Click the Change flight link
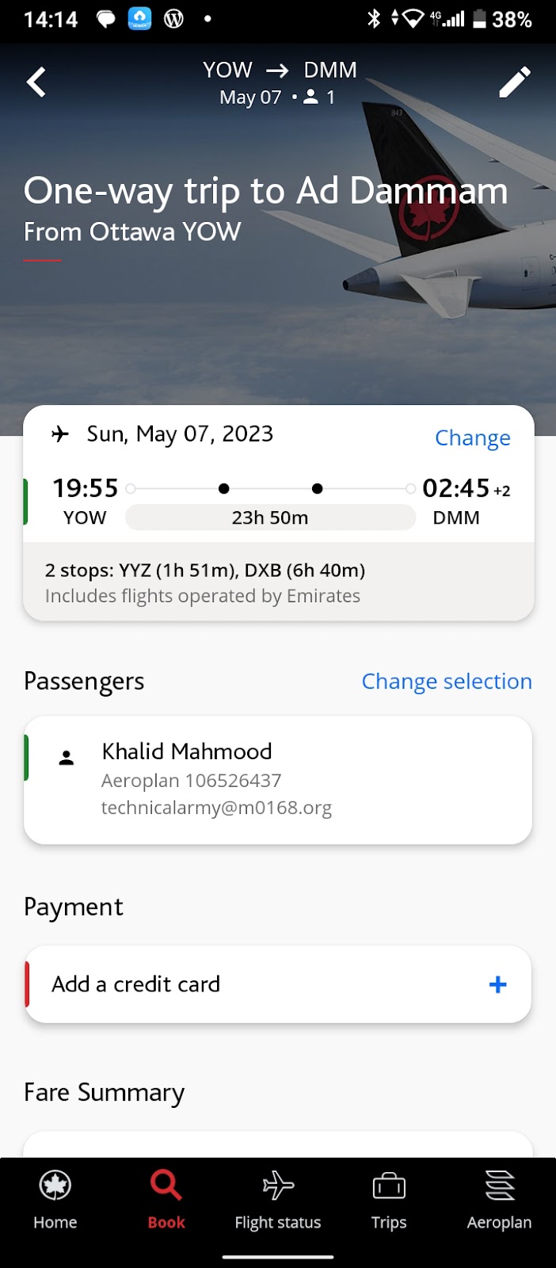The image size is (556, 1268). point(472,438)
